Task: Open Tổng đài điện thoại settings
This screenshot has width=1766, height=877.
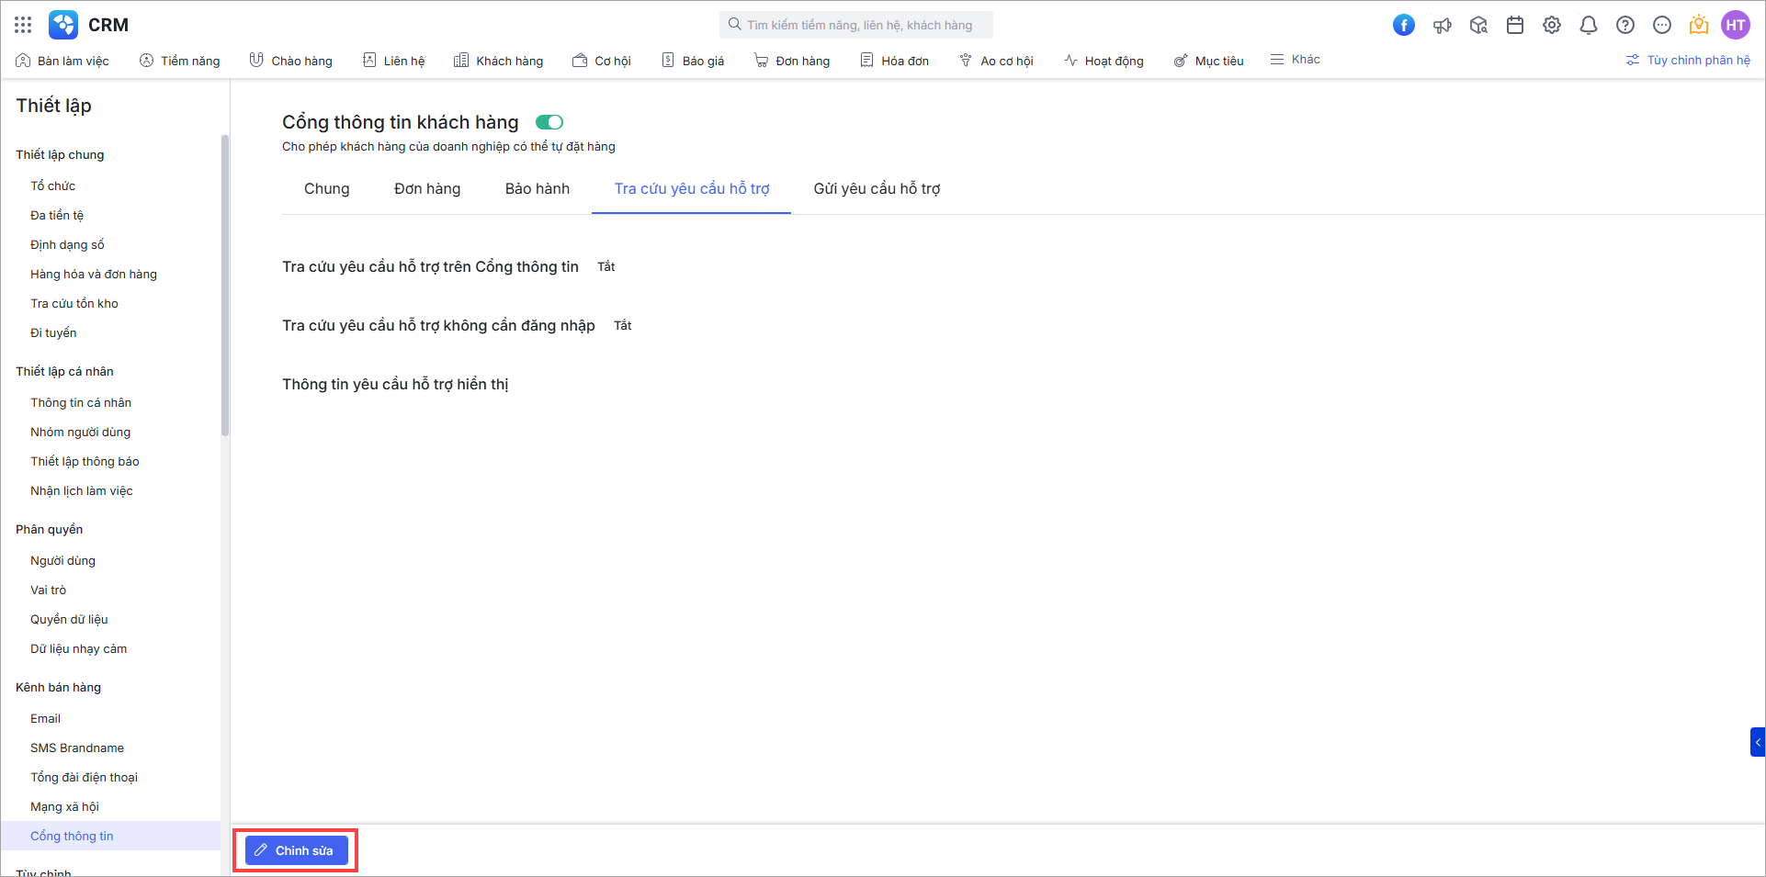Action: click(x=84, y=777)
